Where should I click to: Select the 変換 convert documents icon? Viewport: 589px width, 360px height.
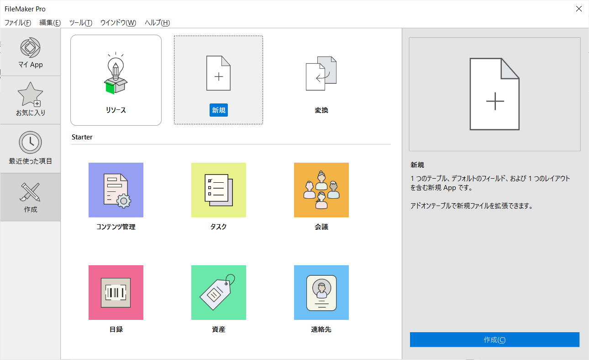tap(321, 73)
